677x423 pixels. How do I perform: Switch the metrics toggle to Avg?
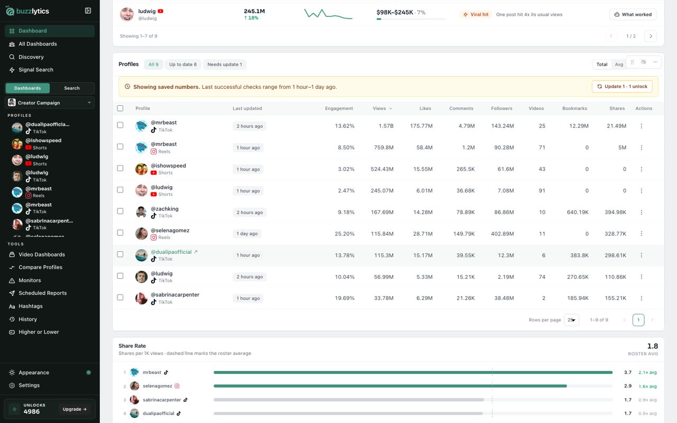coord(619,65)
